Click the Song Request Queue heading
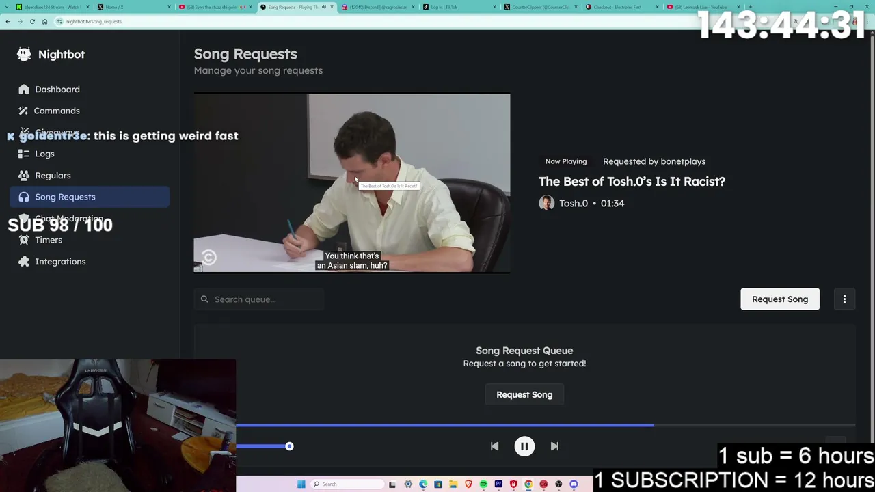Screen dimensions: 875x492 click(x=524, y=351)
